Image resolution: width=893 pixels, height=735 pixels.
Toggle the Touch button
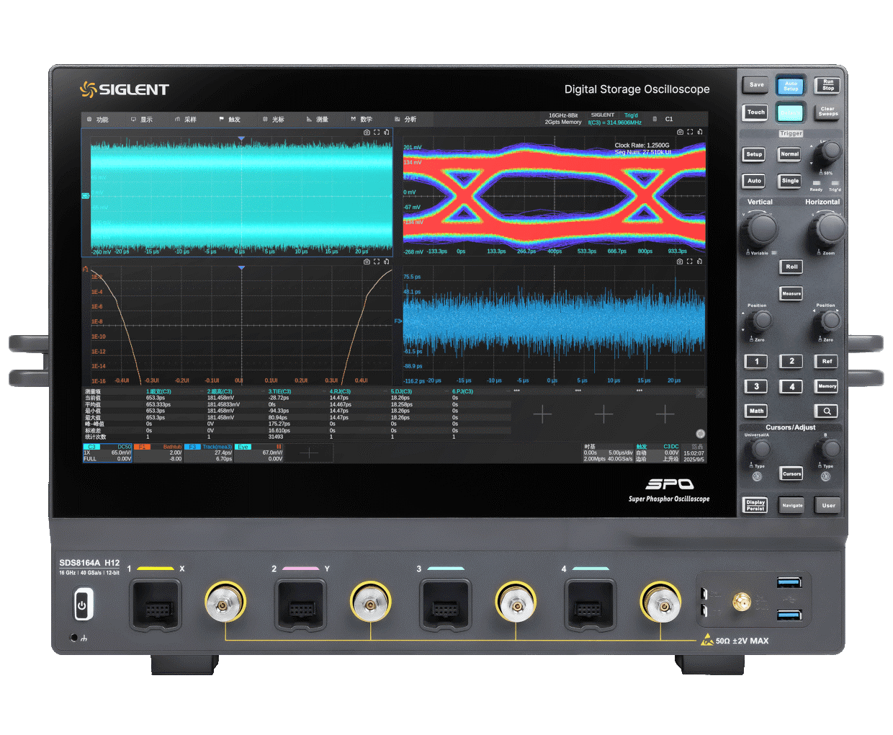pyautogui.click(x=755, y=112)
